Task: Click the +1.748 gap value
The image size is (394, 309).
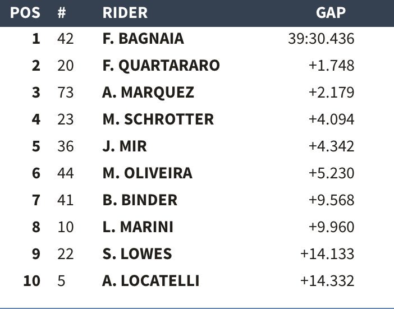Action: point(331,66)
